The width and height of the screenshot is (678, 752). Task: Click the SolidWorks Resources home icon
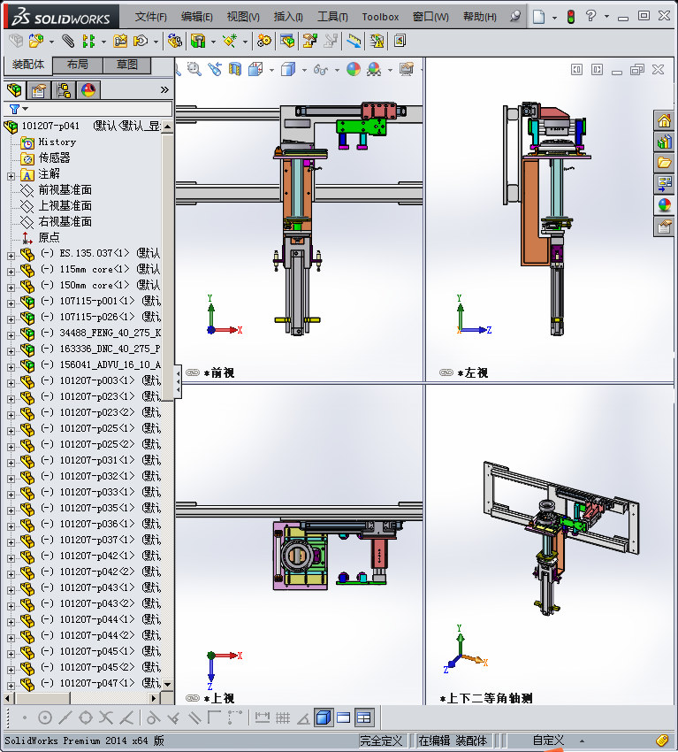point(664,121)
